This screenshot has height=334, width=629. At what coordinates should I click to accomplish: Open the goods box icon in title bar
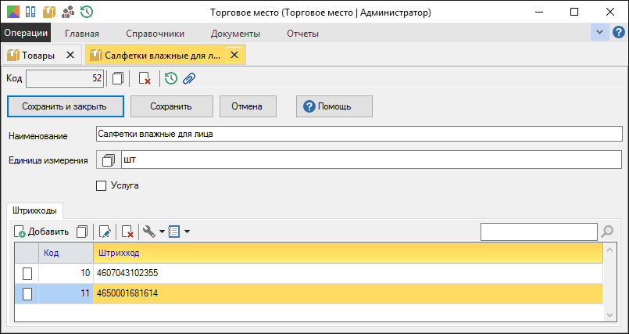[49, 12]
